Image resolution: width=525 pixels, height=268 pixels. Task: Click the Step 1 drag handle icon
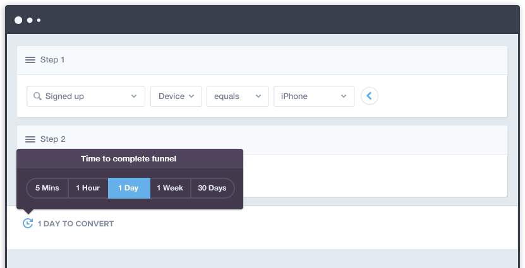pyautogui.click(x=30, y=60)
